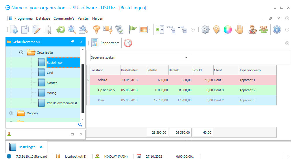
Task: Click the hand stop icon
Action: (239, 29)
